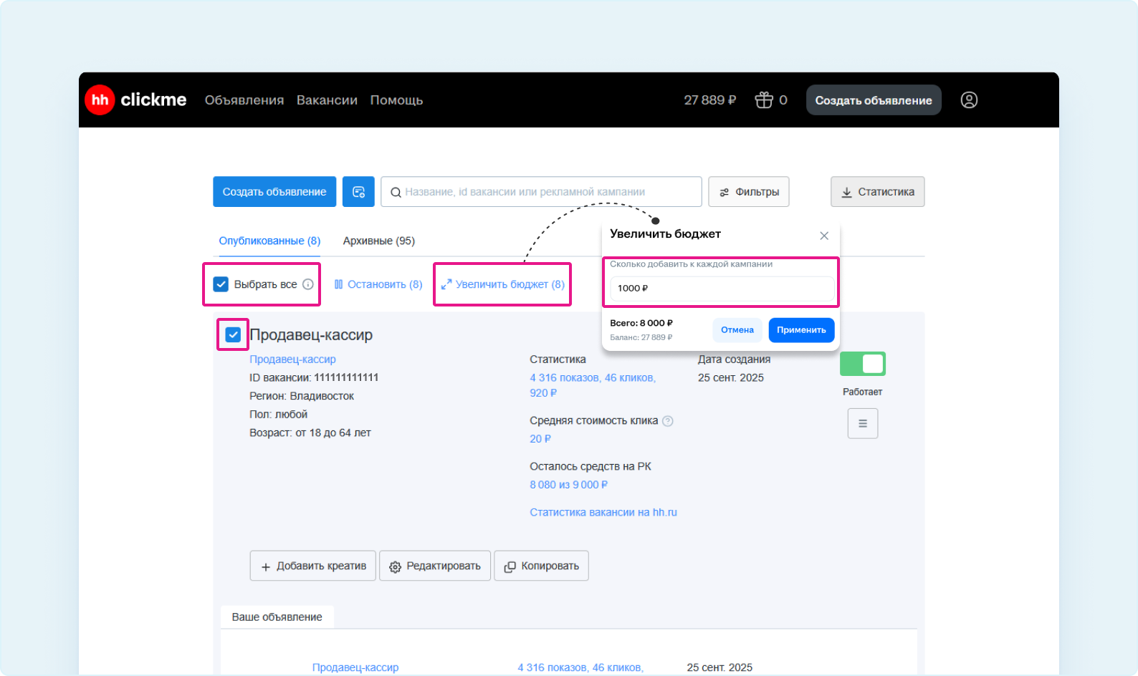Open the gift bonus icon
The image size is (1138, 676).
click(x=764, y=100)
